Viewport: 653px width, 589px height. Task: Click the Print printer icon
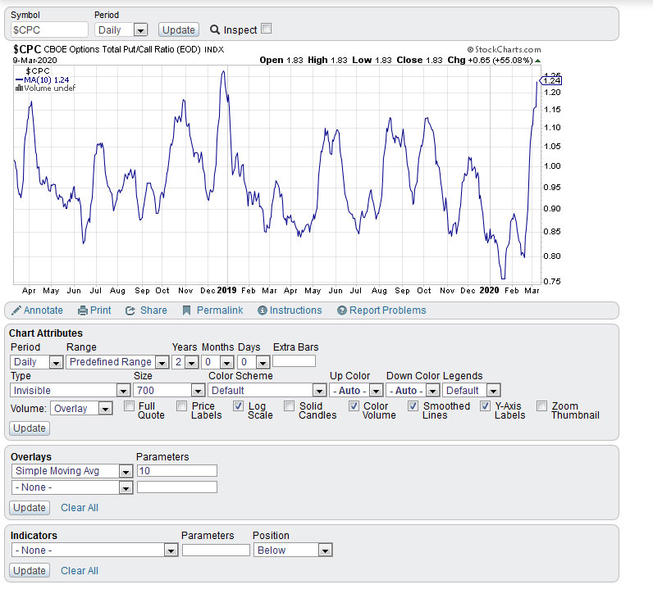[83, 310]
